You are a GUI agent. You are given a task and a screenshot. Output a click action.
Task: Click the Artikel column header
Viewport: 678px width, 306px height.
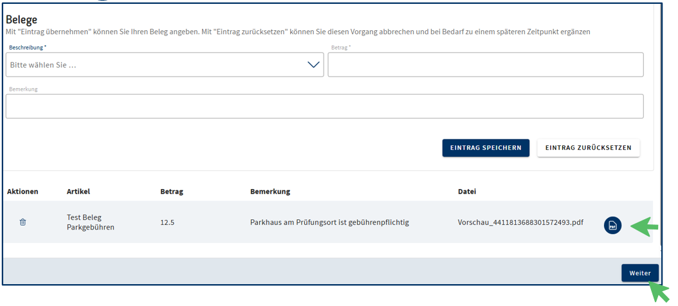coord(78,192)
